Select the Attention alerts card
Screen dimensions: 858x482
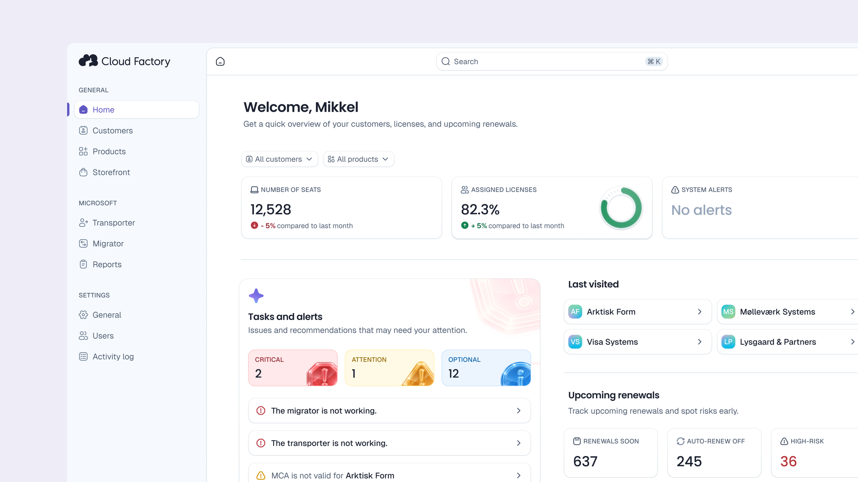click(x=389, y=368)
